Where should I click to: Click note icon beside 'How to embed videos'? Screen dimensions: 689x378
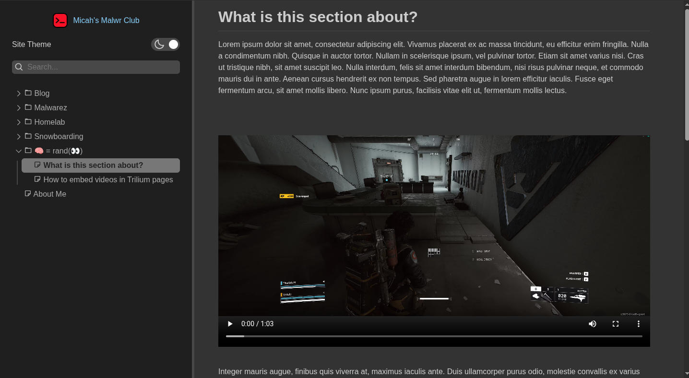pyautogui.click(x=37, y=179)
